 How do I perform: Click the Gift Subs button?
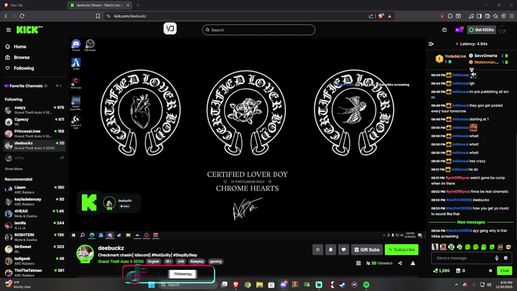[x=367, y=250]
